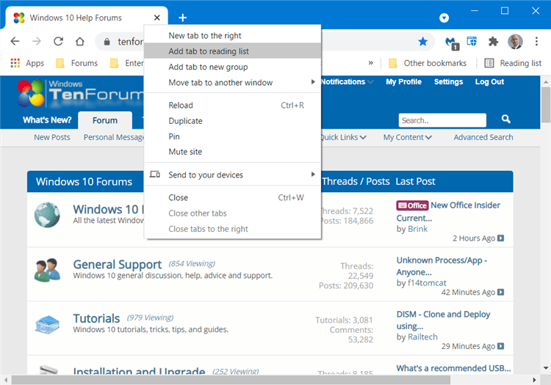This screenshot has height=385, width=551.
Task: Choose Mute site in the tab menu
Action: click(x=233, y=152)
